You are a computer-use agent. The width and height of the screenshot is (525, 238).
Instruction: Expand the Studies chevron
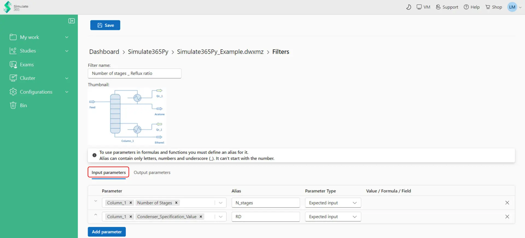click(67, 51)
